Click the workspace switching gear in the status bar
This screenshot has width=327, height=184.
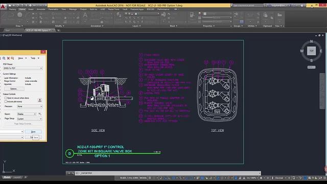(x=261, y=178)
